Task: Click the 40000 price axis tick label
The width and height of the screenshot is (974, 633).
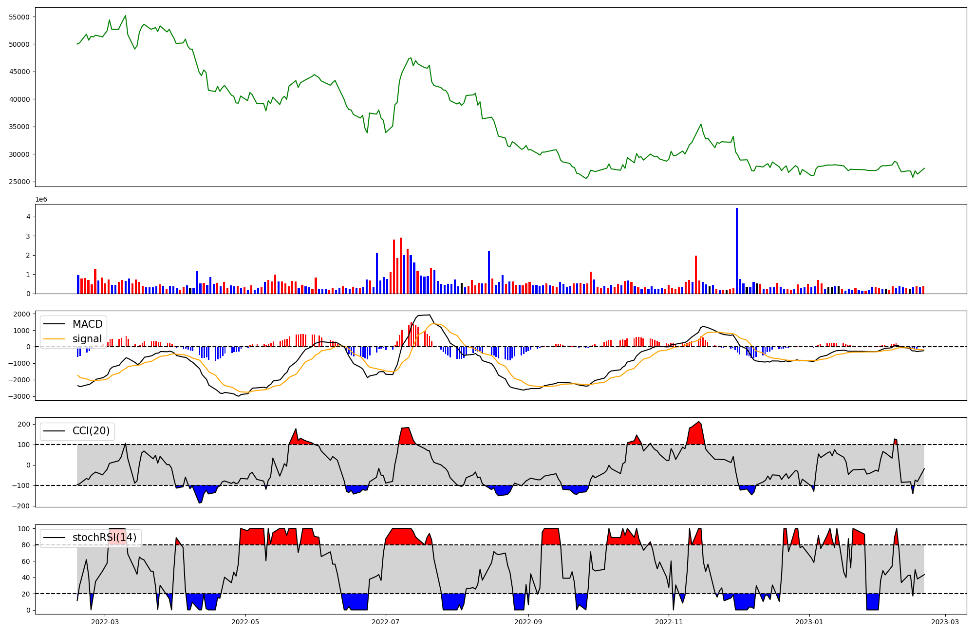Action: [x=19, y=99]
